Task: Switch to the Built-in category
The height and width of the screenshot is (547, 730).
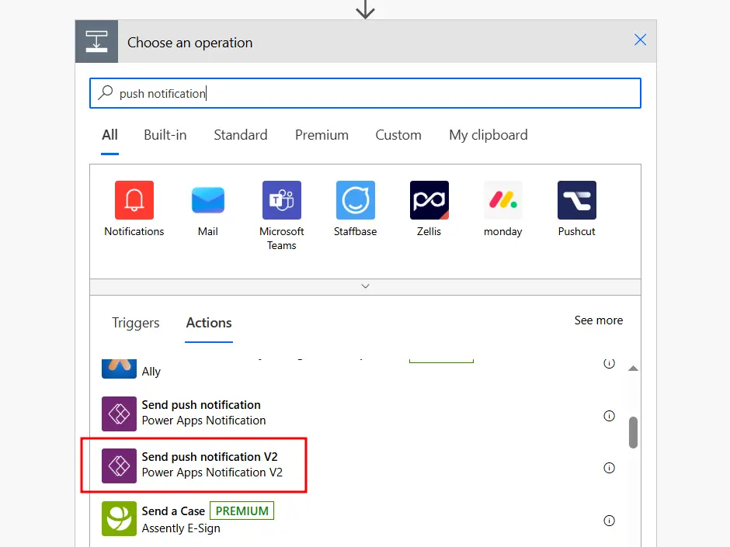Action: [165, 135]
